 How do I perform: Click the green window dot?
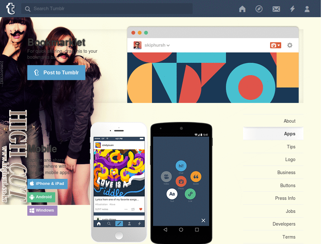click(146, 33)
